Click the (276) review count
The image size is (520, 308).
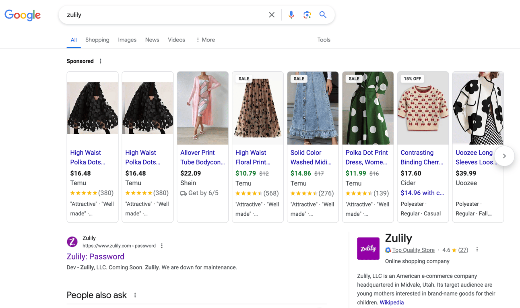(326, 193)
